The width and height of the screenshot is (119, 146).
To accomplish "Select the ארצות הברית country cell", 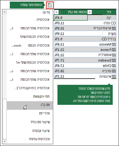I will [x=102, y=28].
